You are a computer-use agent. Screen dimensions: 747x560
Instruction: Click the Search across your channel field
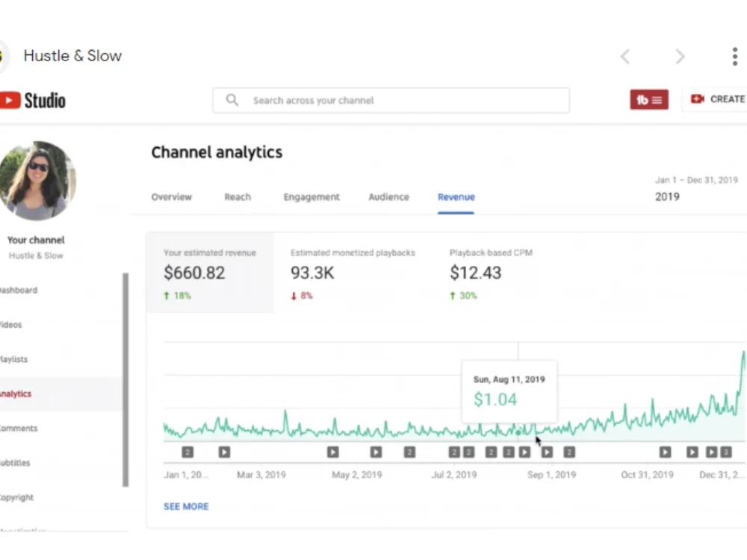click(391, 100)
